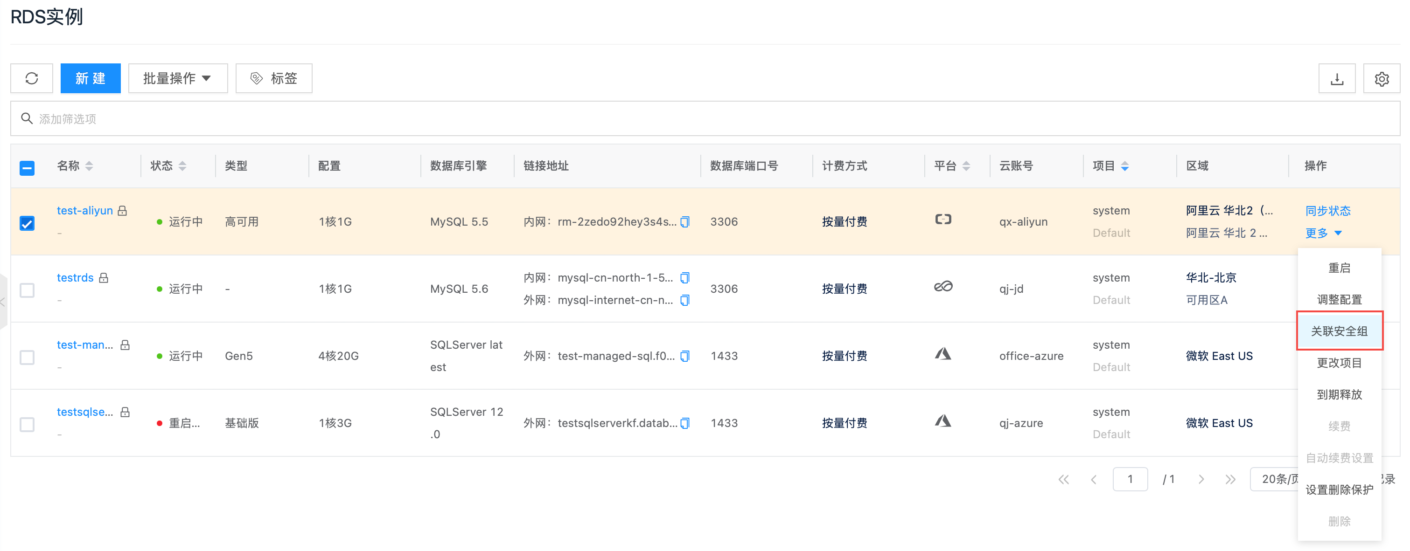Open the 批量操作 dropdown
The image size is (1410, 551).
point(177,78)
